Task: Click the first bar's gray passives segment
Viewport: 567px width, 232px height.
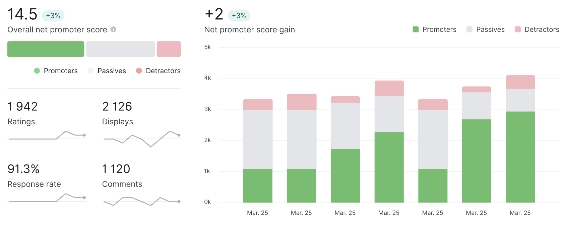Action: click(x=258, y=139)
